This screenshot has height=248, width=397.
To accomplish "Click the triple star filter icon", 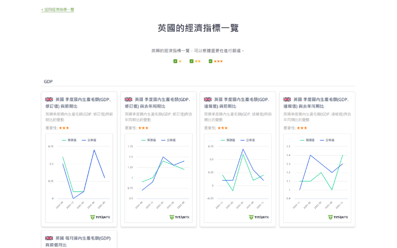I will tap(218, 61).
